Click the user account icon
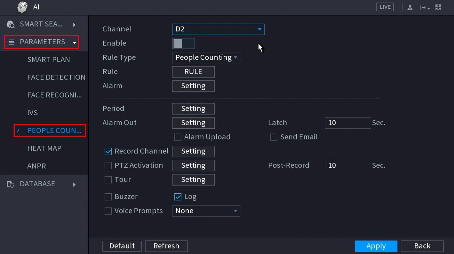The width and height of the screenshot is (454, 254). (x=410, y=8)
